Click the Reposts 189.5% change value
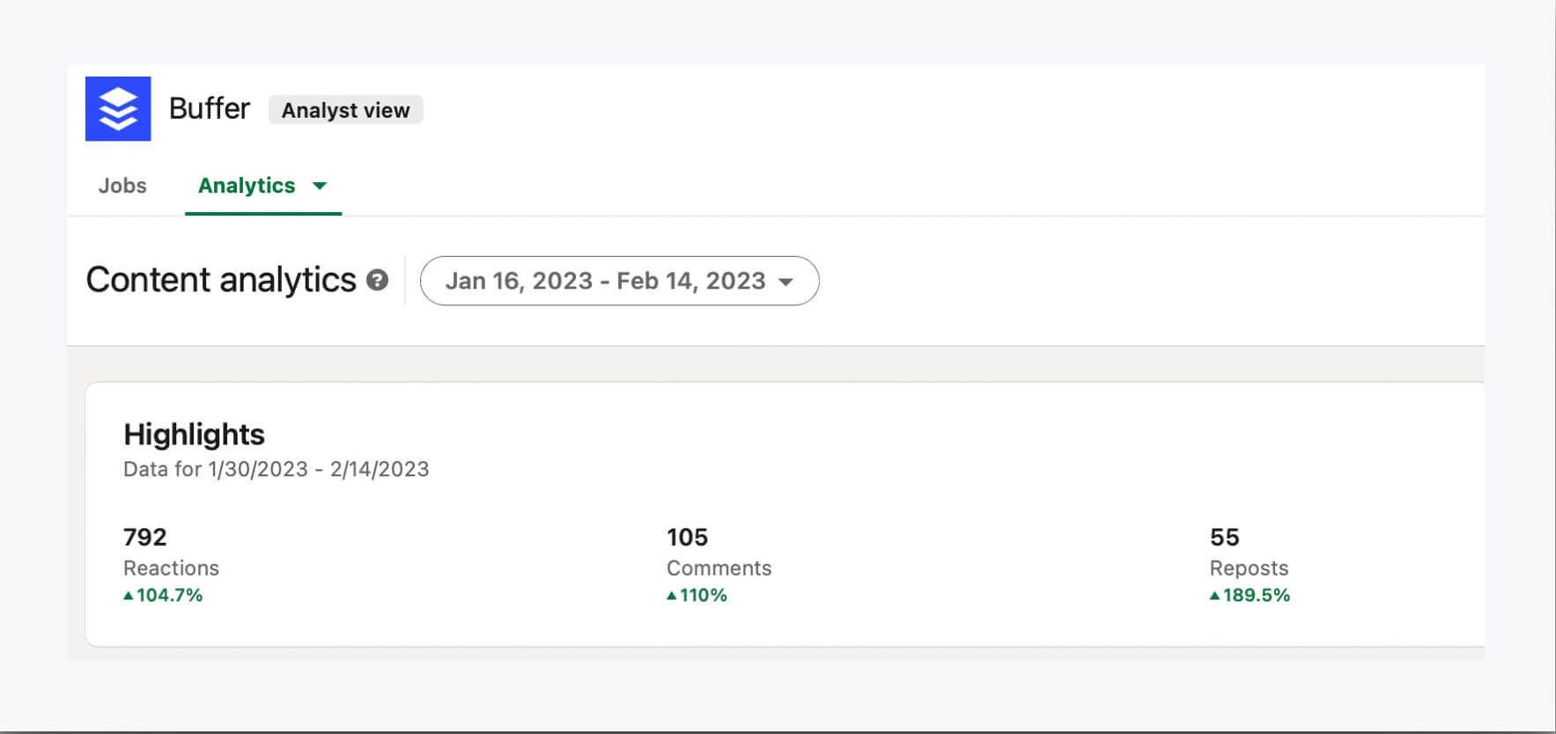The width and height of the screenshot is (1556, 734). click(x=1257, y=596)
